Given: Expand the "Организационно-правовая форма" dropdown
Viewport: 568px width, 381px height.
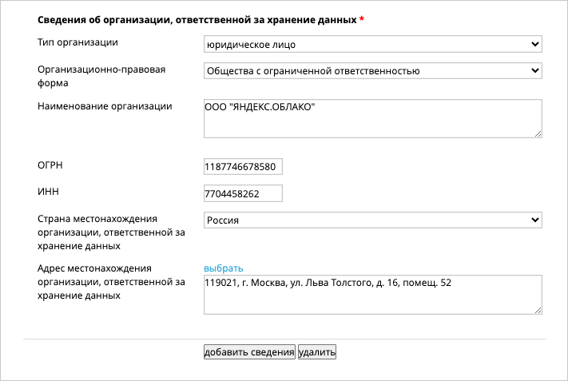Looking at the screenshot, I should 373,70.
